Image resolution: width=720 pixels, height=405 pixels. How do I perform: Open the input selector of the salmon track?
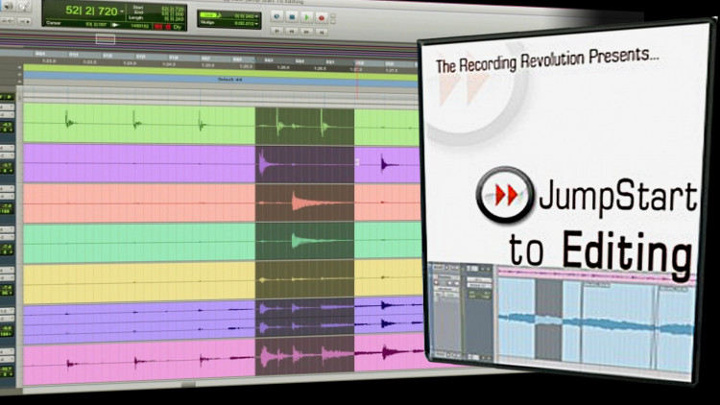(8, 188)
